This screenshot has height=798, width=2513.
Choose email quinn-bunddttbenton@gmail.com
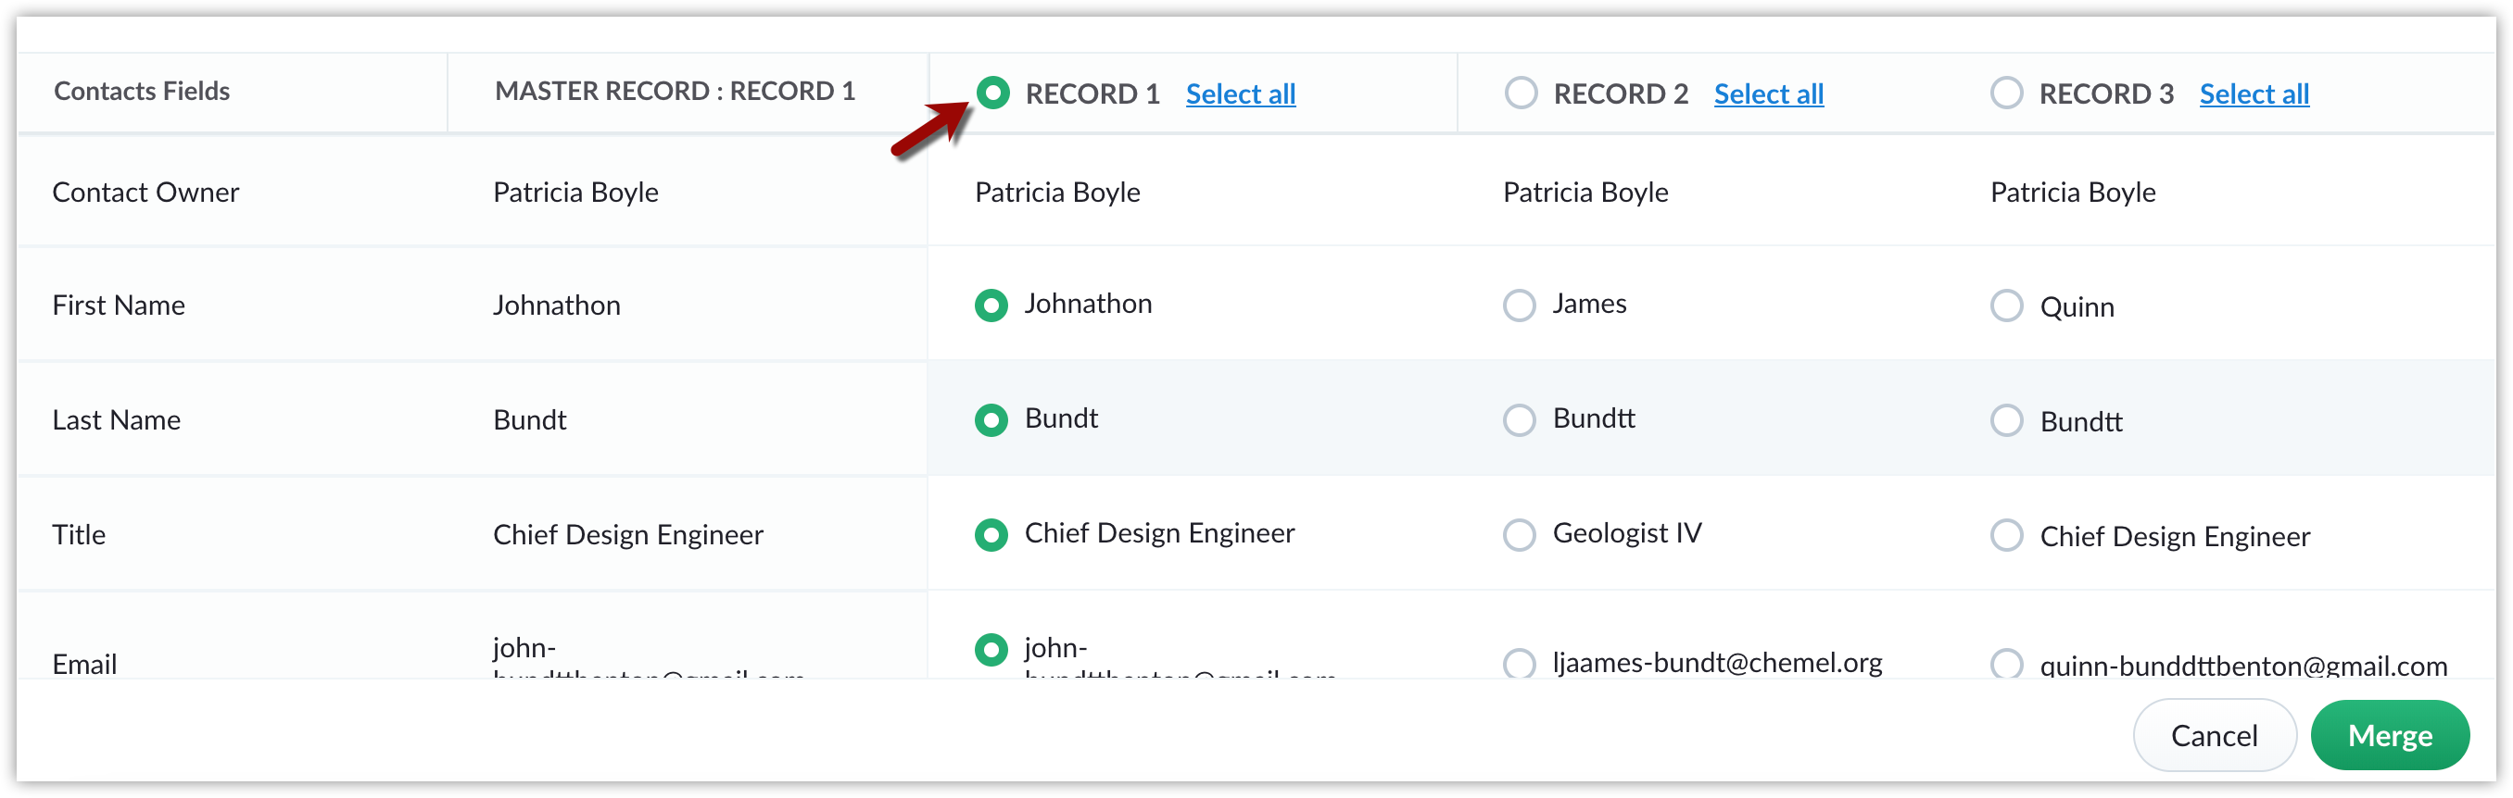click(x=2006, y=665)
